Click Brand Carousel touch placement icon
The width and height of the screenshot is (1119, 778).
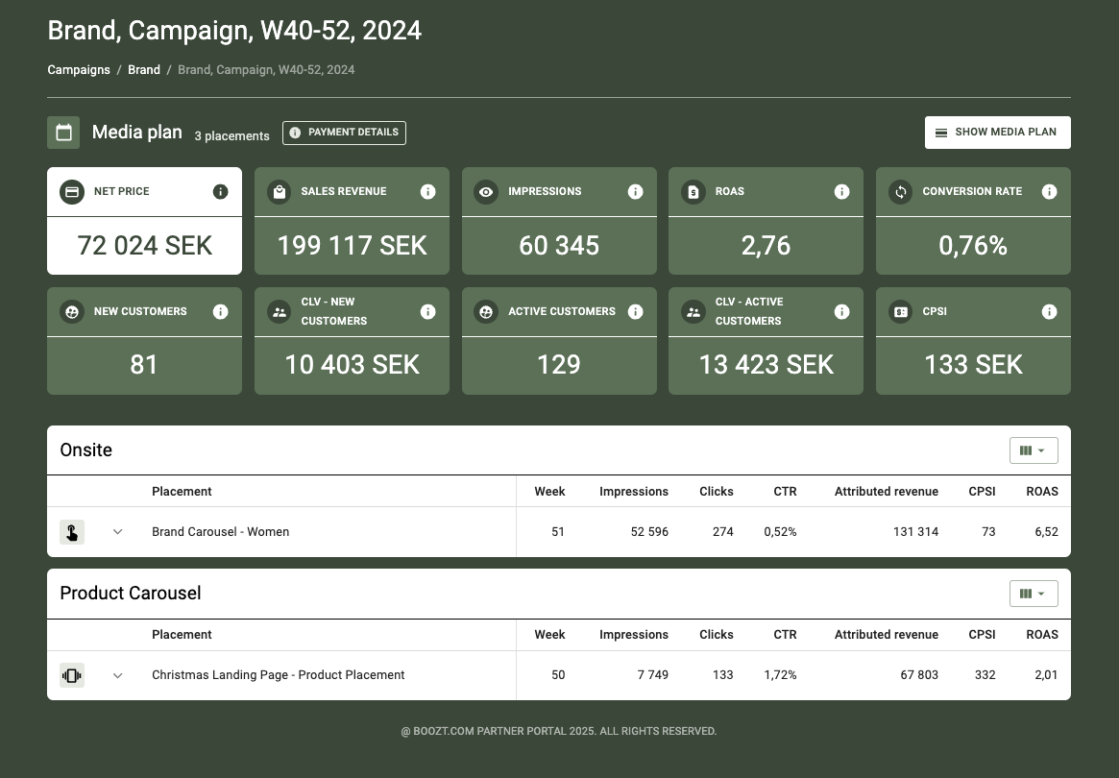tap(72, 532)
